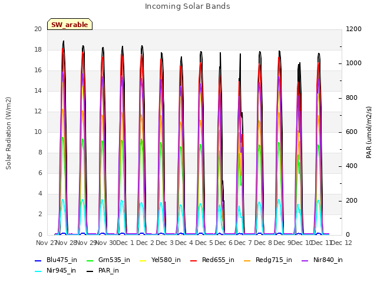Screen dimensions: 377x282
Task: Click the 4 value on left axis
Action: [40, 193]
